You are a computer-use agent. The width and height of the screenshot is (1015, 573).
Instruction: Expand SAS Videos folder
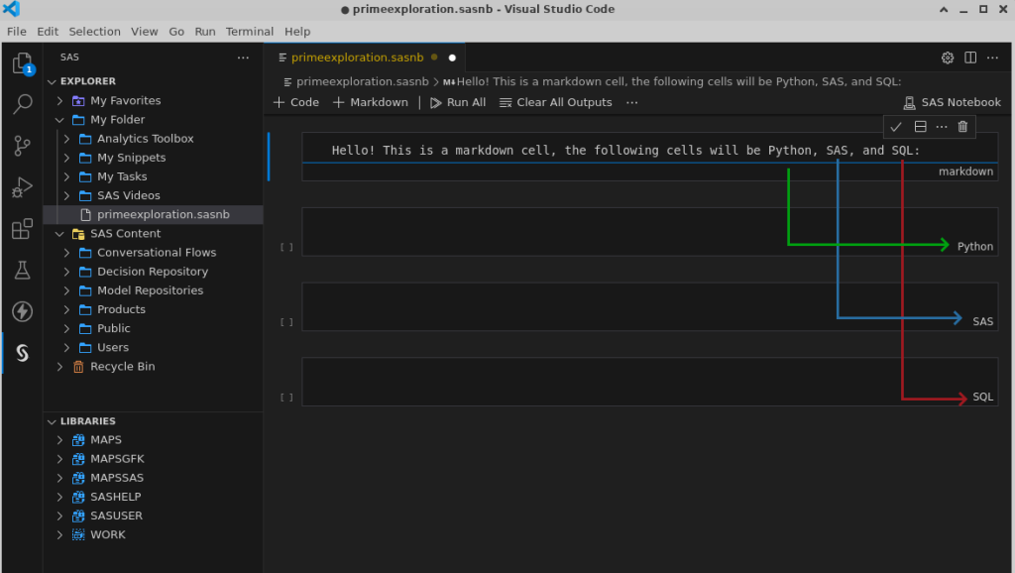(66, 195)
